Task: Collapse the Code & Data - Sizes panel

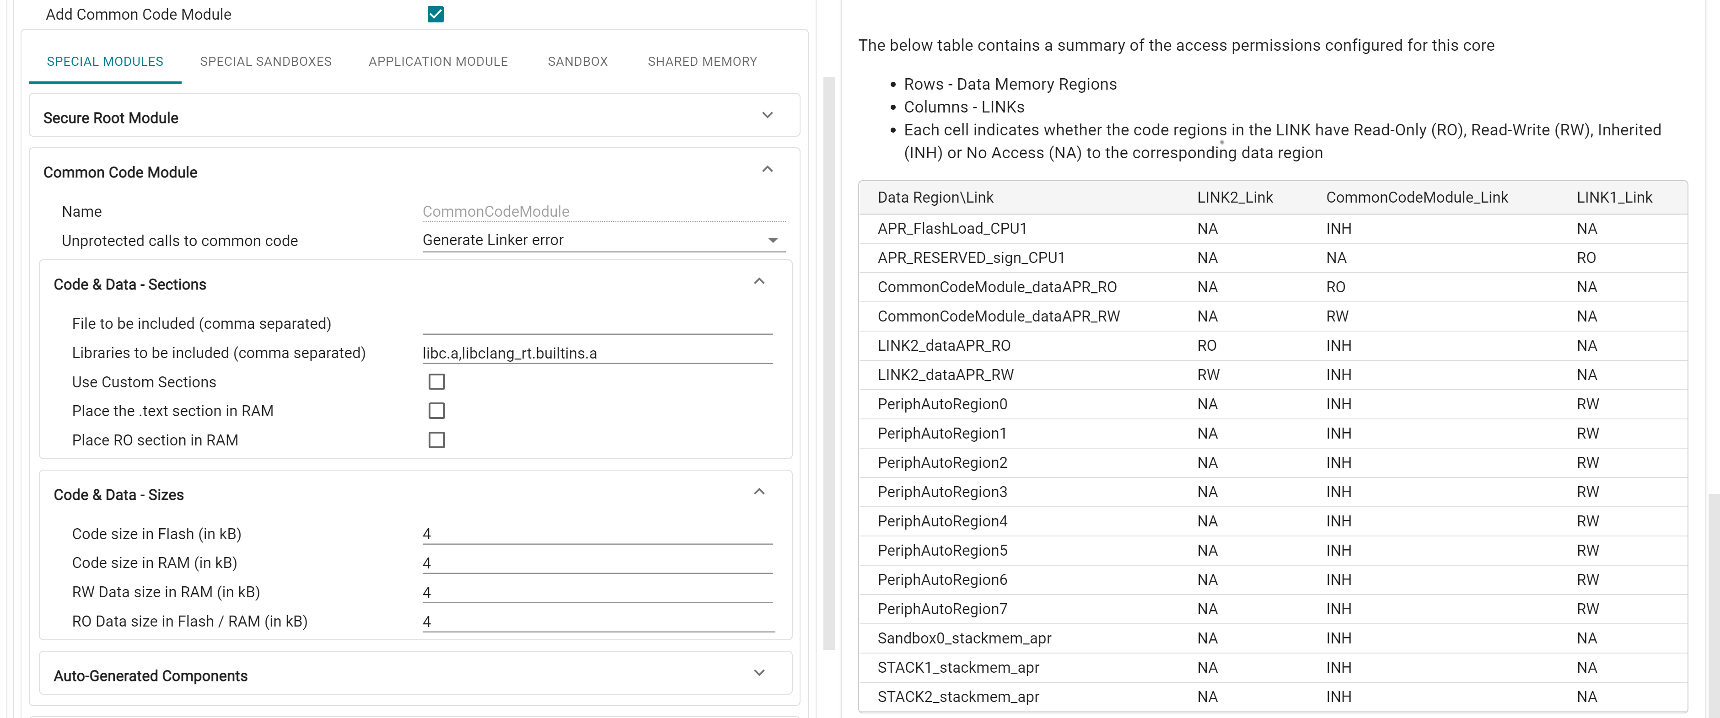Action: pos(758,491)
